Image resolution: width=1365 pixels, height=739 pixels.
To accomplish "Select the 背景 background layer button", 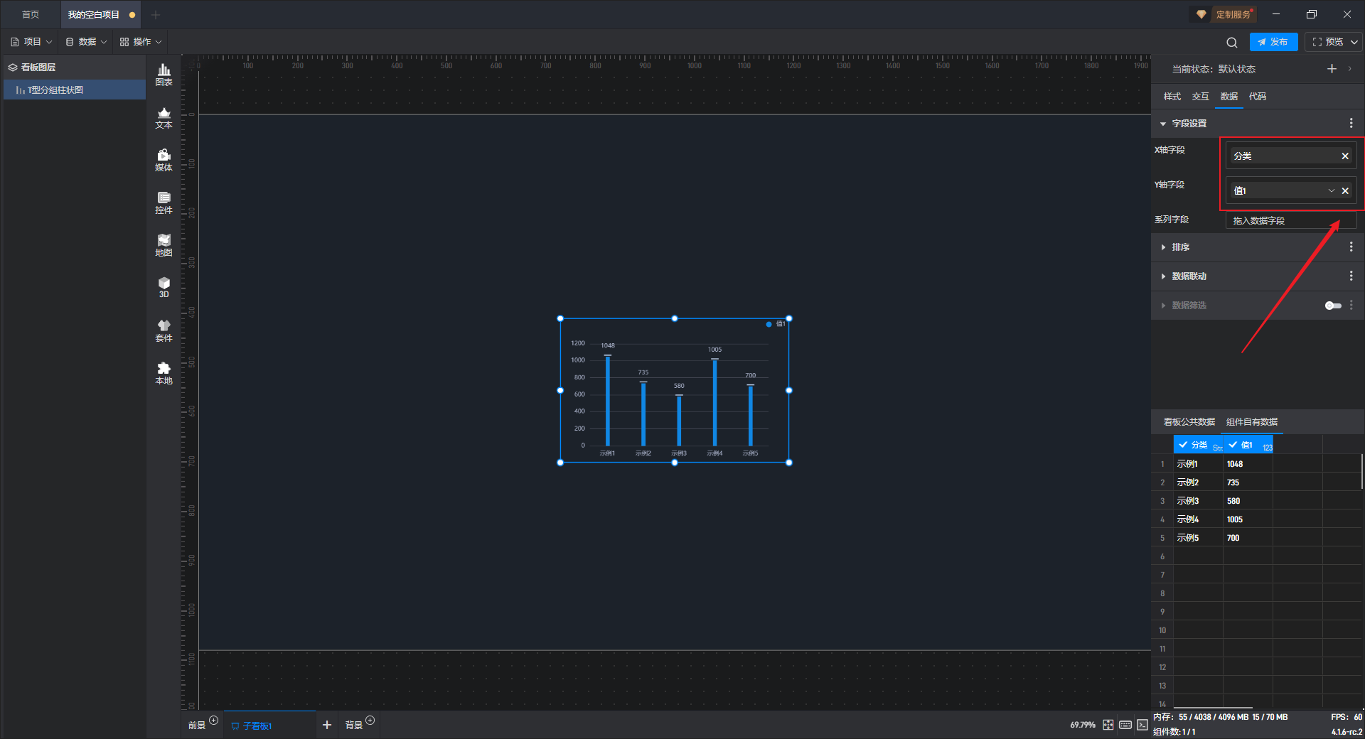I will pyautogui.click(x=354, y=725).
